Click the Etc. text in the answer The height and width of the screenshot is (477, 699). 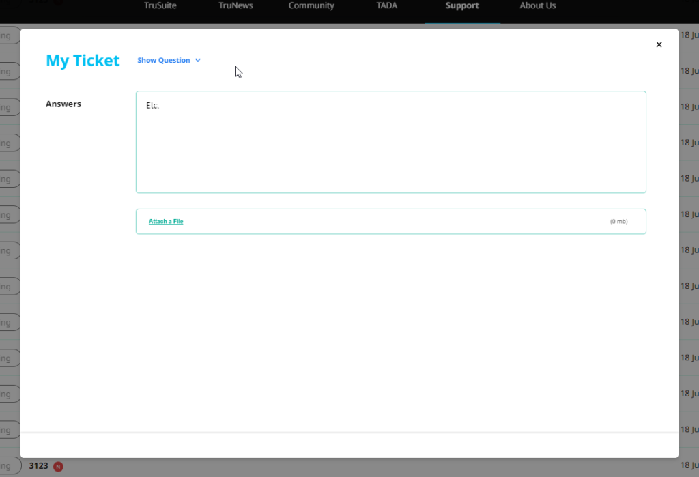pos(152,106)
